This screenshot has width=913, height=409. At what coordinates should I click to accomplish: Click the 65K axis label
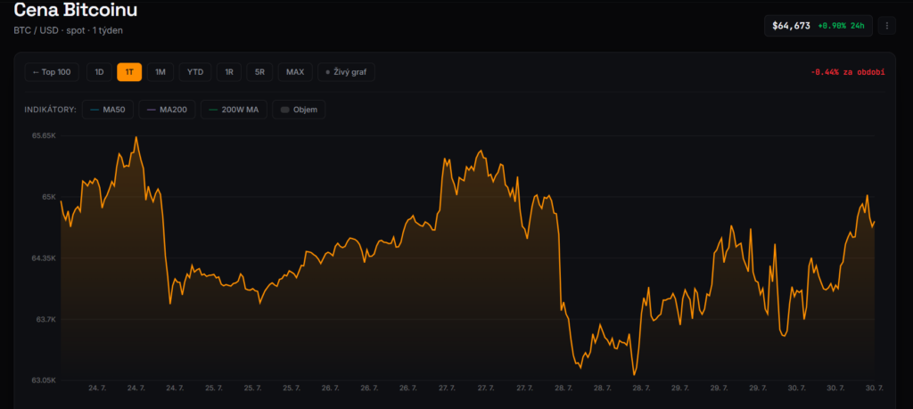pyautogui.click(x=48, y=197)
